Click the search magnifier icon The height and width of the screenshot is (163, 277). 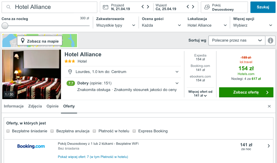9,7
